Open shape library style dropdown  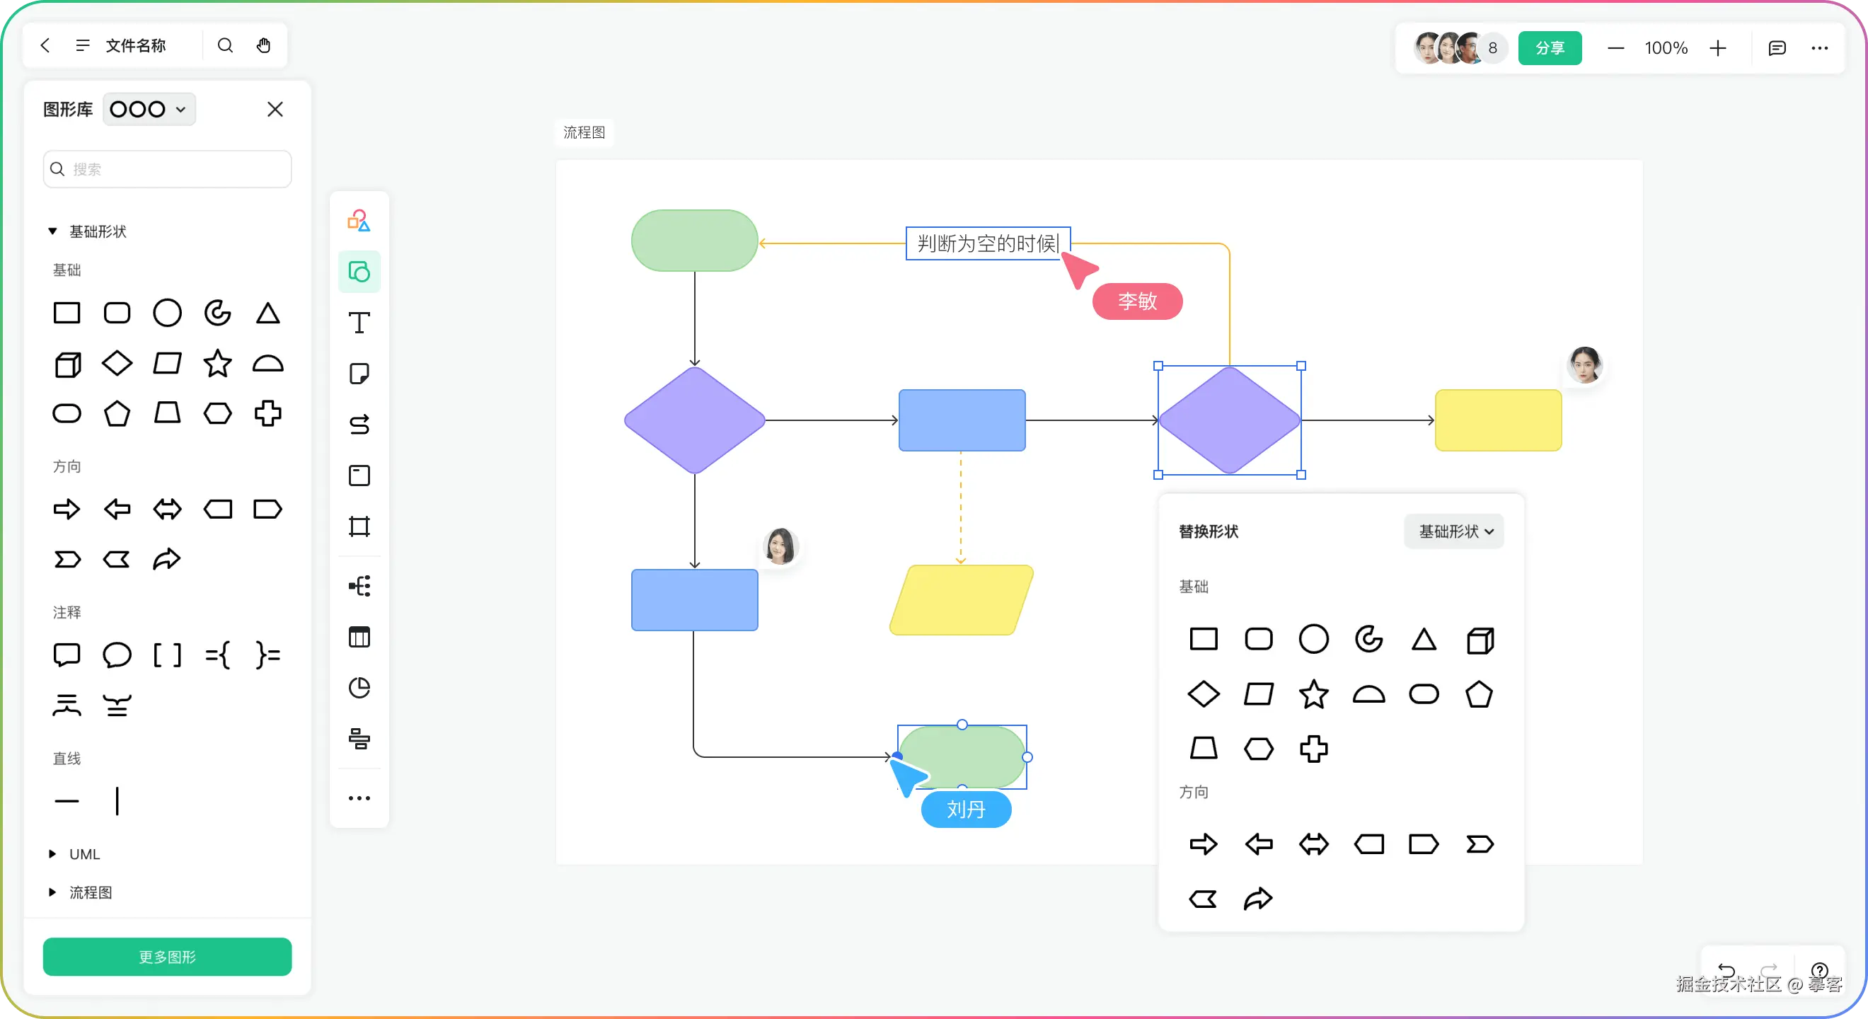(149, 110)
